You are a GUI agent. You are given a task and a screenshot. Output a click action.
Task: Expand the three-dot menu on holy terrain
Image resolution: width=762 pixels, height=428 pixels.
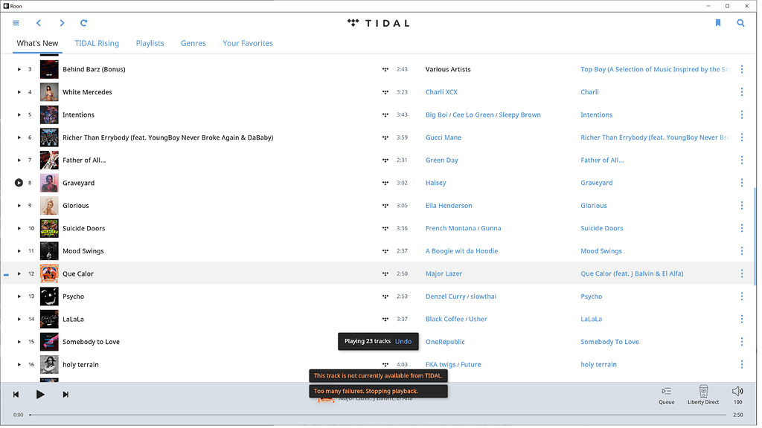(741, 364)
